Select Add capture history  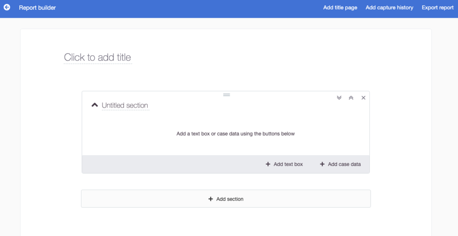(x=389, y=8)
